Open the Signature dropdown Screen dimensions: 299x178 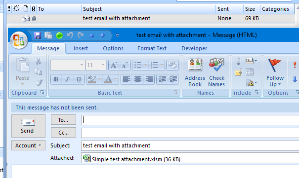[x=252, y=83]
